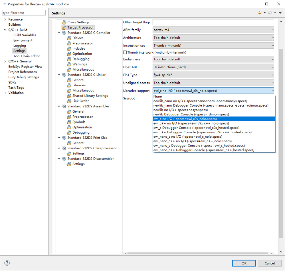Click the type filter text field
285x271 pixels.
pos(24,13)
